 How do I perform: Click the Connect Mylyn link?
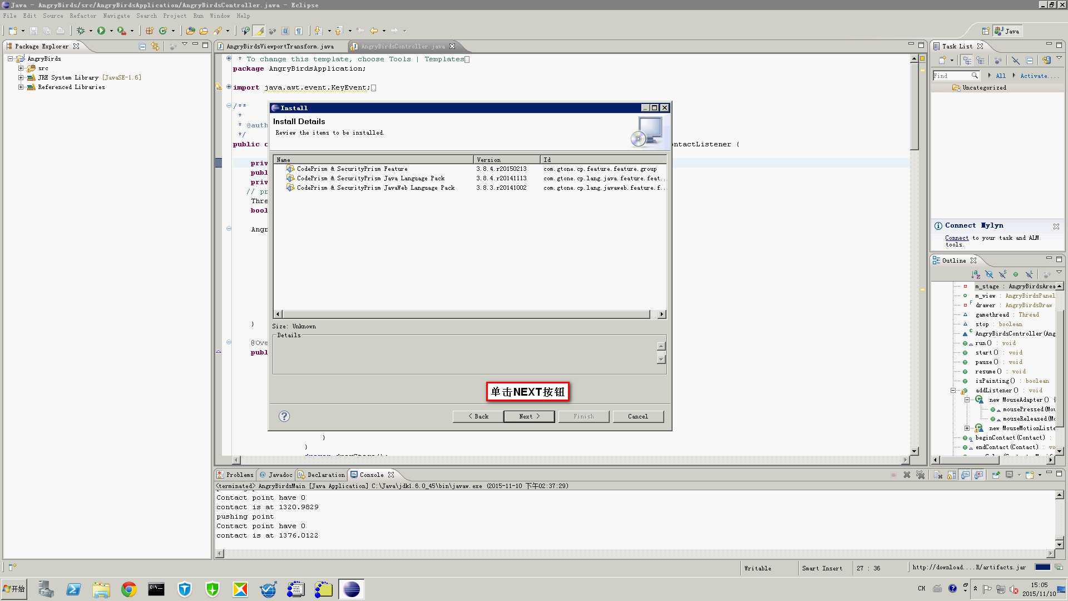click(x=957, y=238)
